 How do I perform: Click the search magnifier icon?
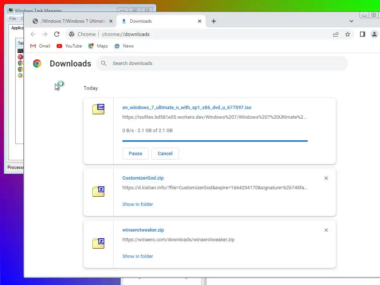(x=104, y=63)
